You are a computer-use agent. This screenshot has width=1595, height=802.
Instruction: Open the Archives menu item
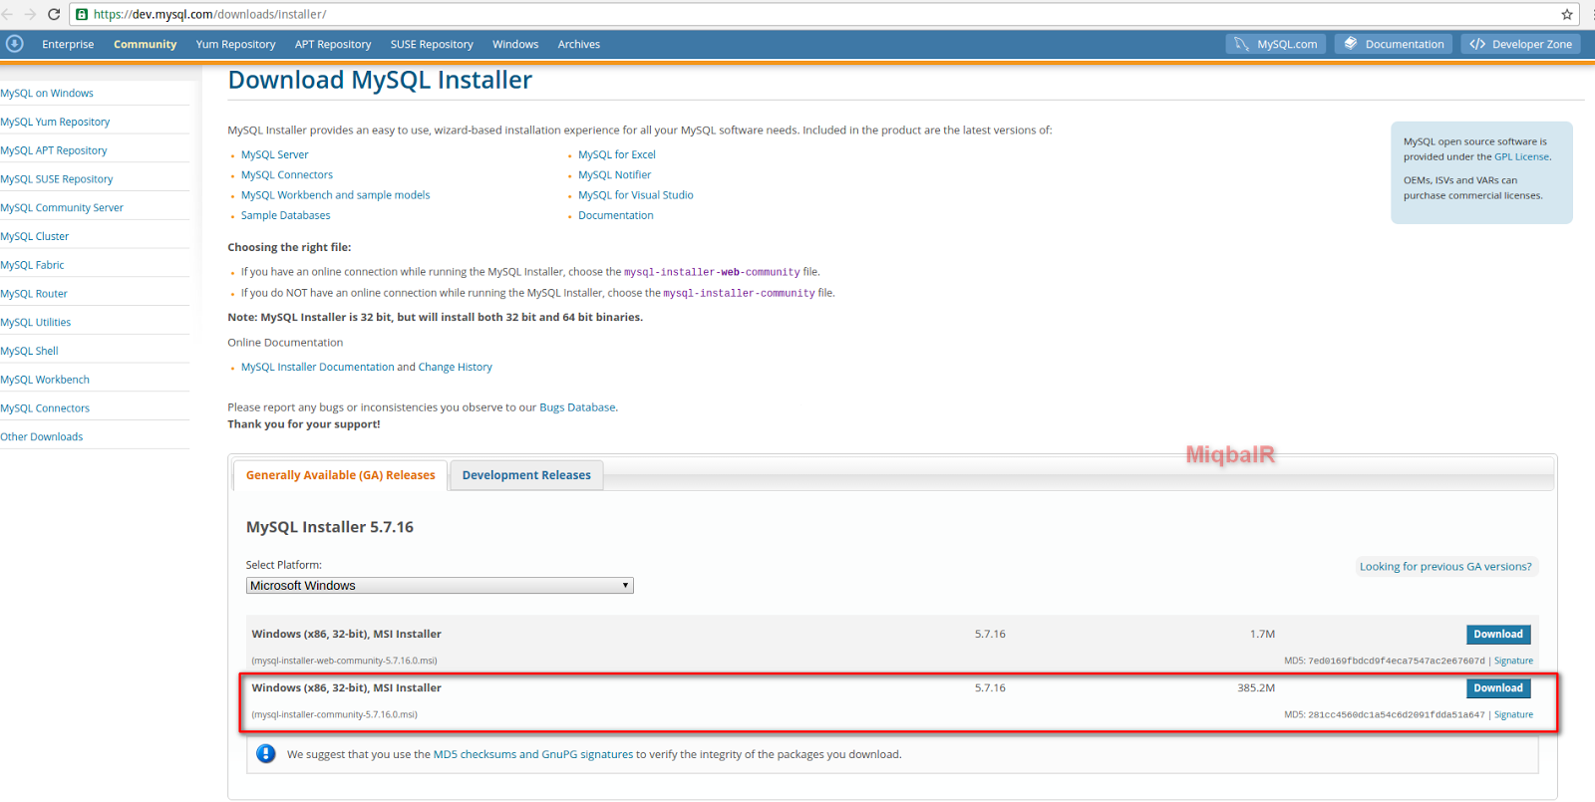[x=579, y=44]
